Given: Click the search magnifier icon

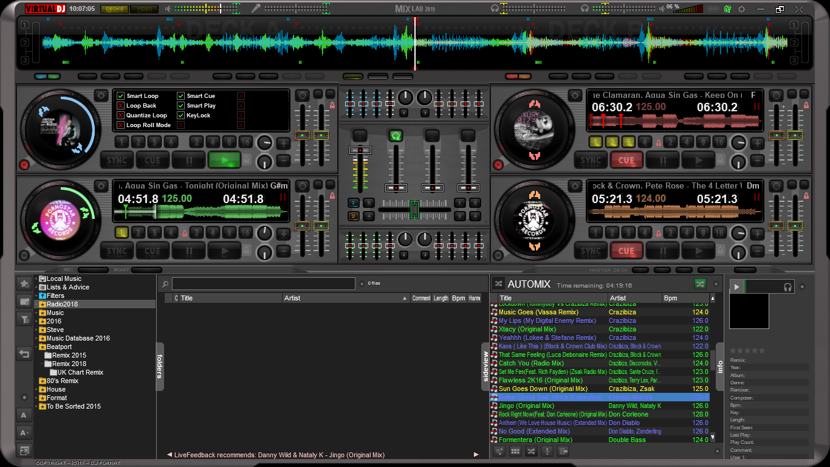Looking at the screenshot, I should point(165,284).
